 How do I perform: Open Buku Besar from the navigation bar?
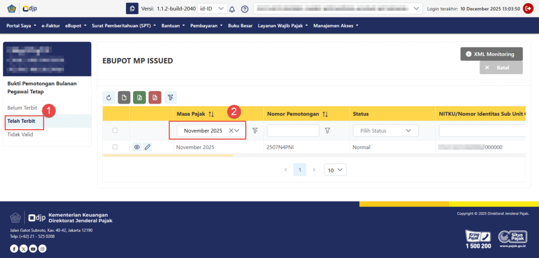pyautogui.click(x=240, y=25)
